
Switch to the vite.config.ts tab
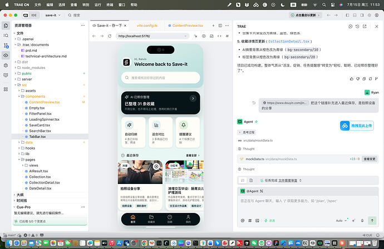[x=147, y=26]
